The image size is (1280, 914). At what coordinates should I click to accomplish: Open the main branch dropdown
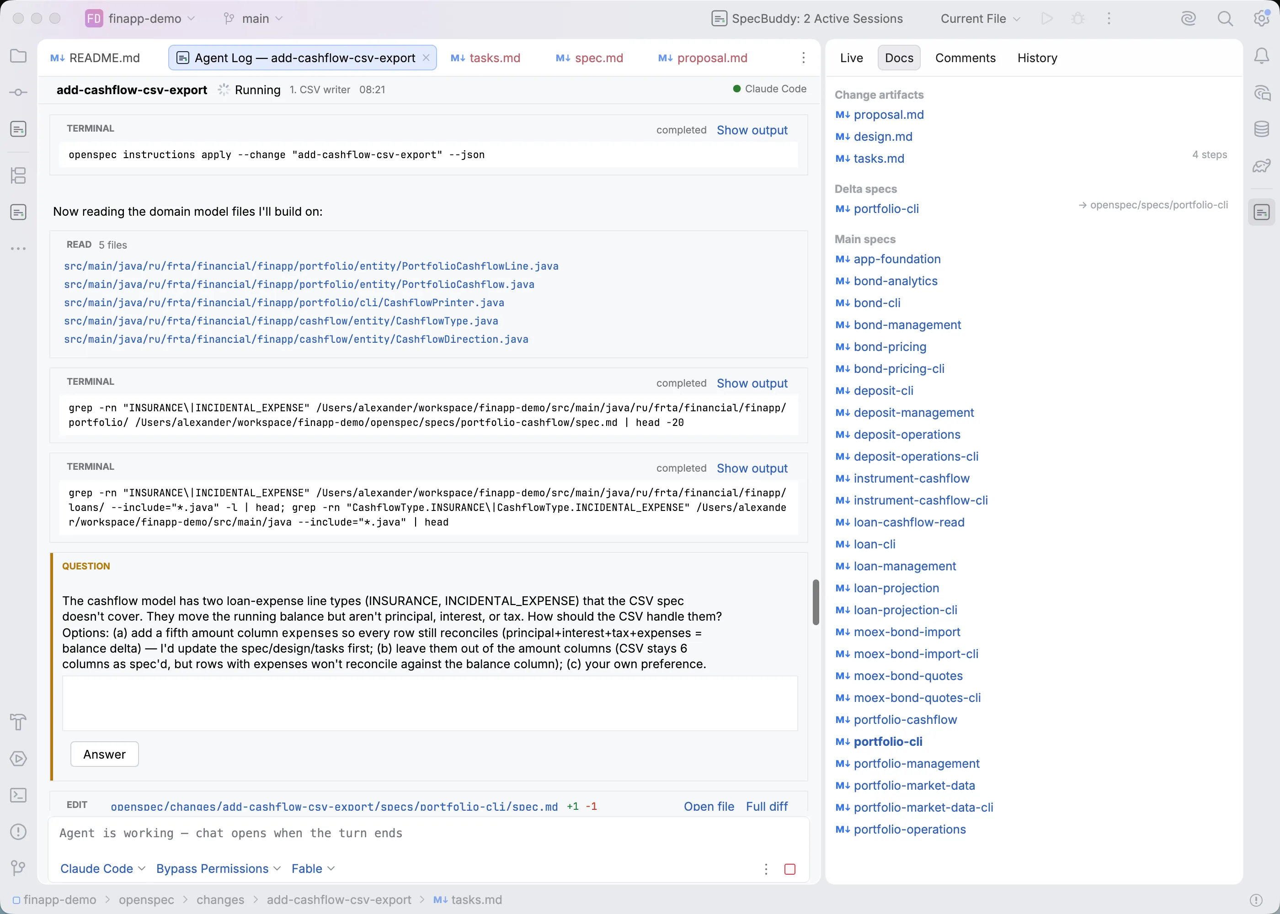tap(253, 19)
